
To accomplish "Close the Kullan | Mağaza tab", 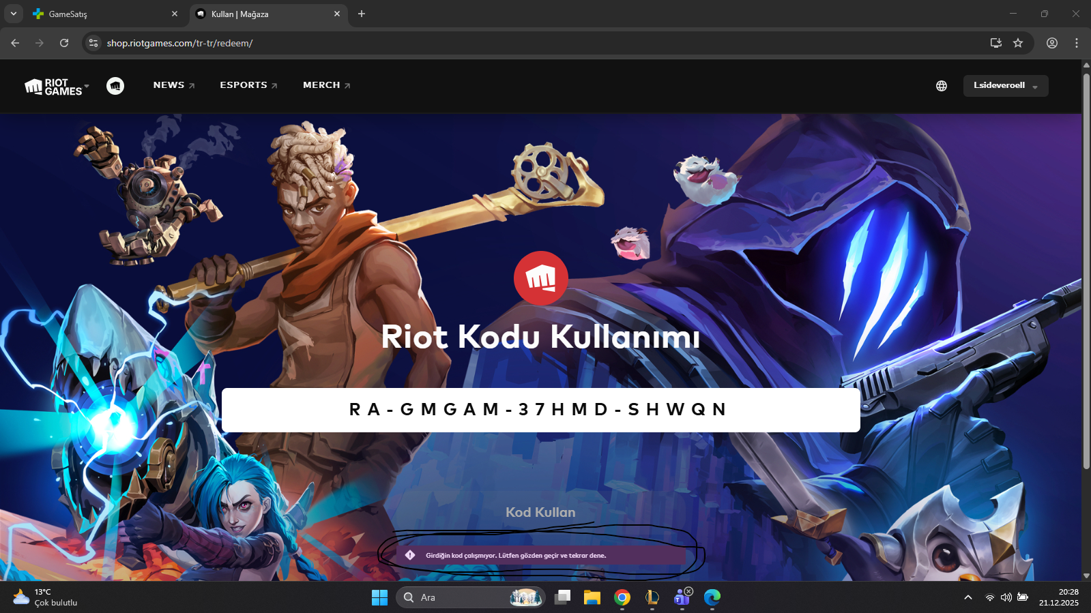I will 337,14.
